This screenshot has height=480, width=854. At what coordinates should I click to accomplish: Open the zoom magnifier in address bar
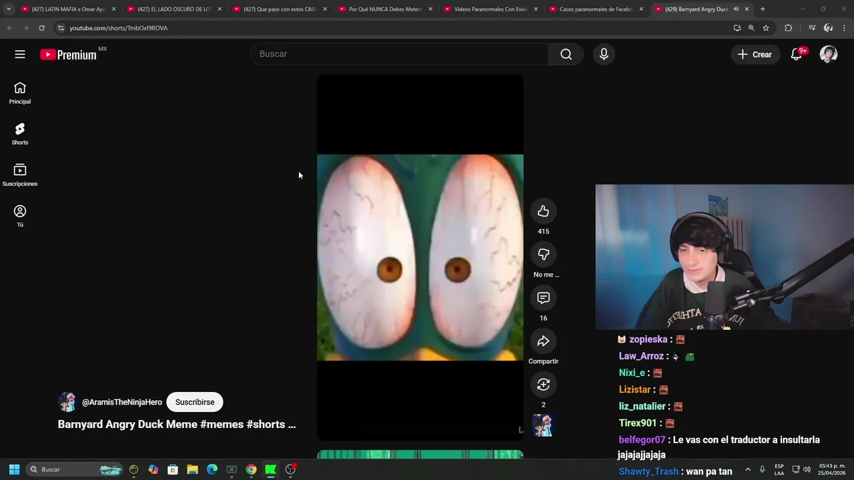pyautogui.click(x=751, y=28)
